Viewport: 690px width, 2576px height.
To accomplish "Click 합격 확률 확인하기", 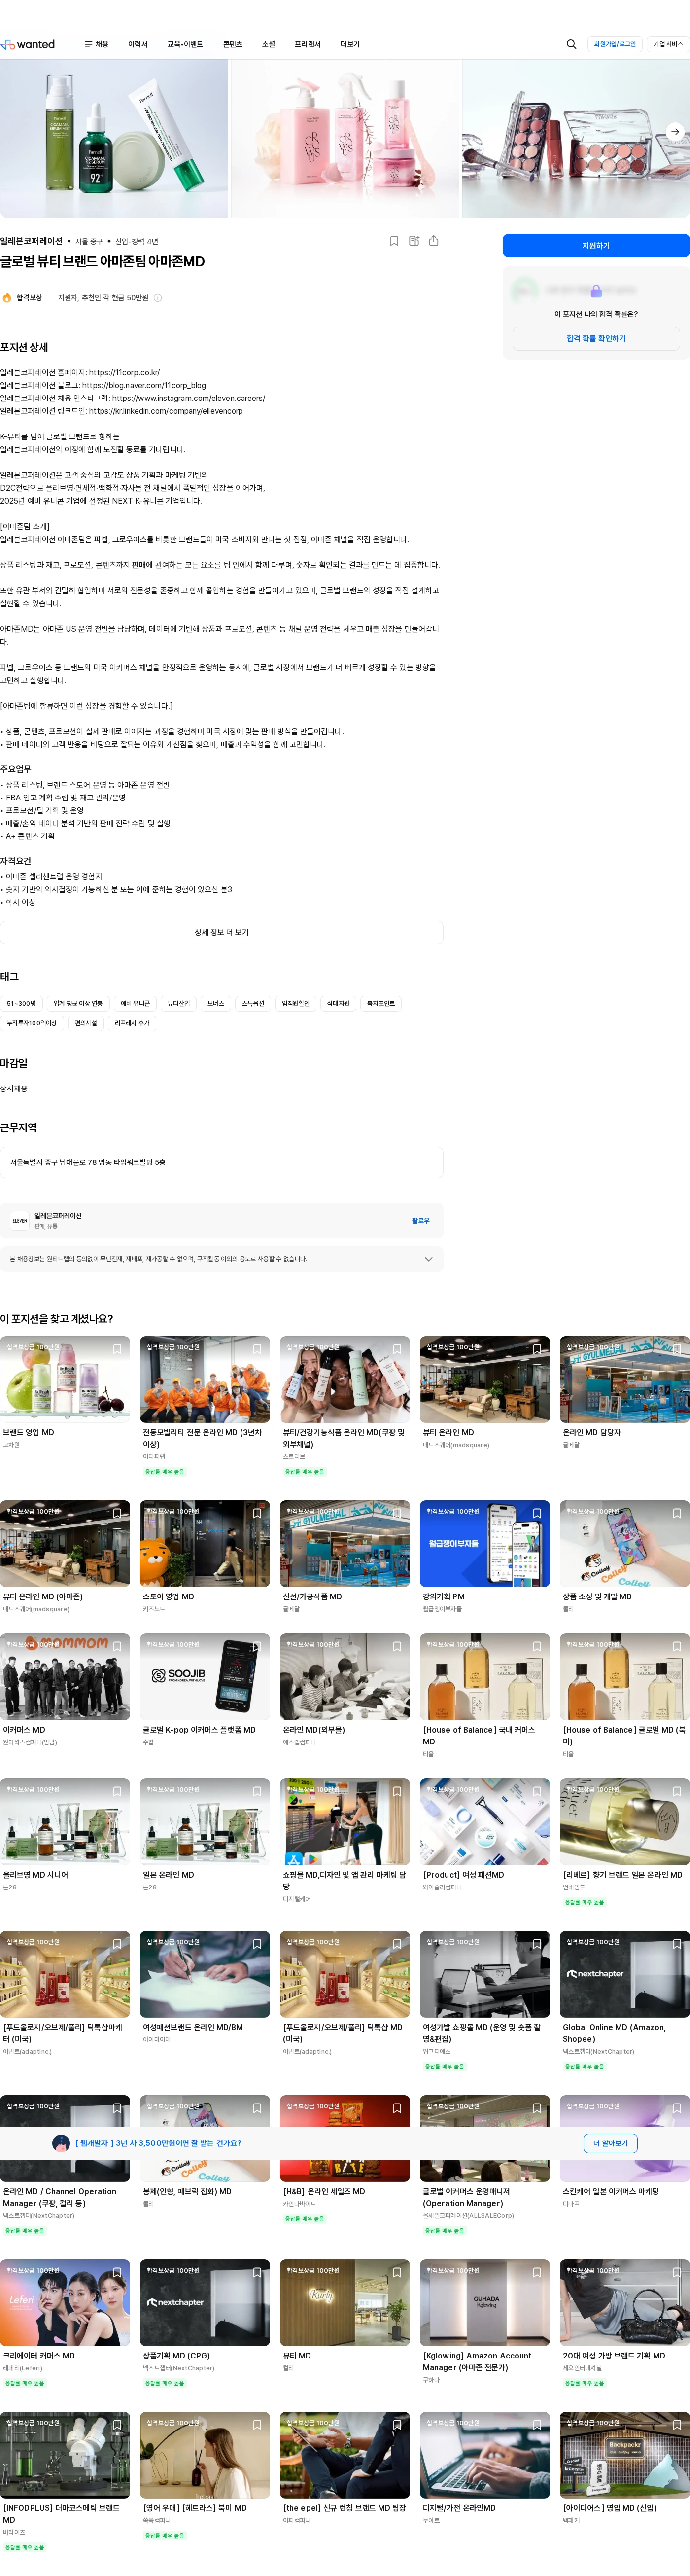I will point(596,339).
